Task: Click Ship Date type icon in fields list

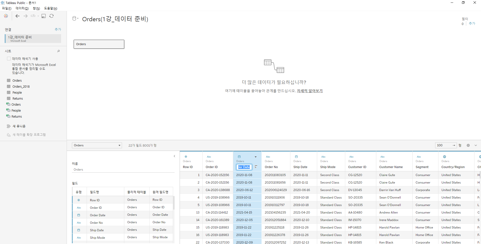Action: coord(79,230)
